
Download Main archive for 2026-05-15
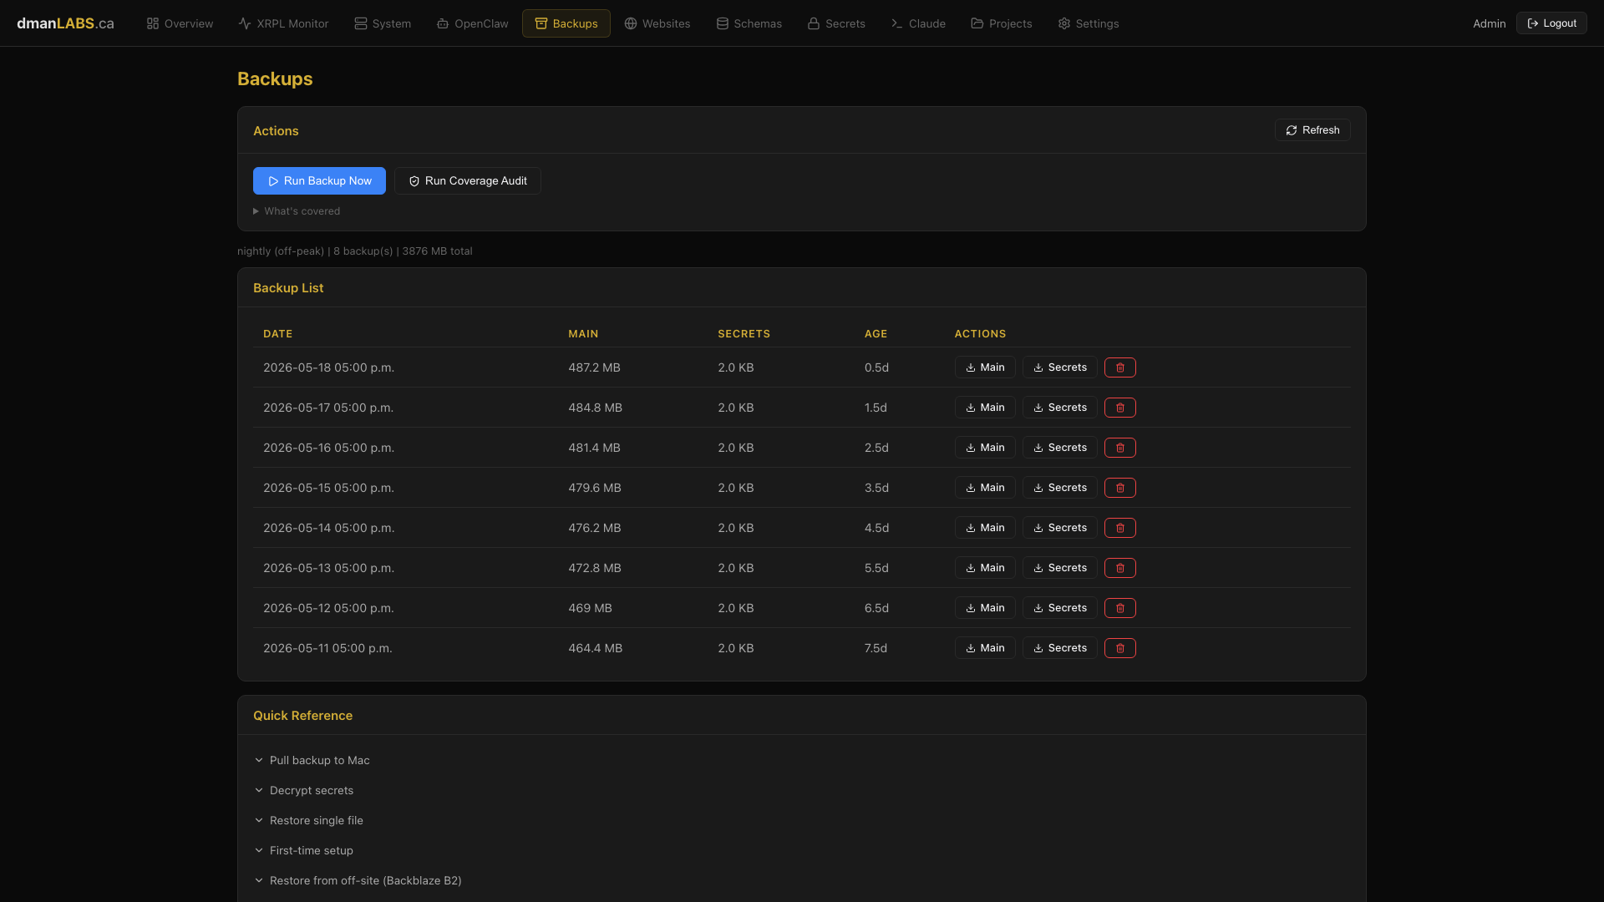click(x=985, y=488)
